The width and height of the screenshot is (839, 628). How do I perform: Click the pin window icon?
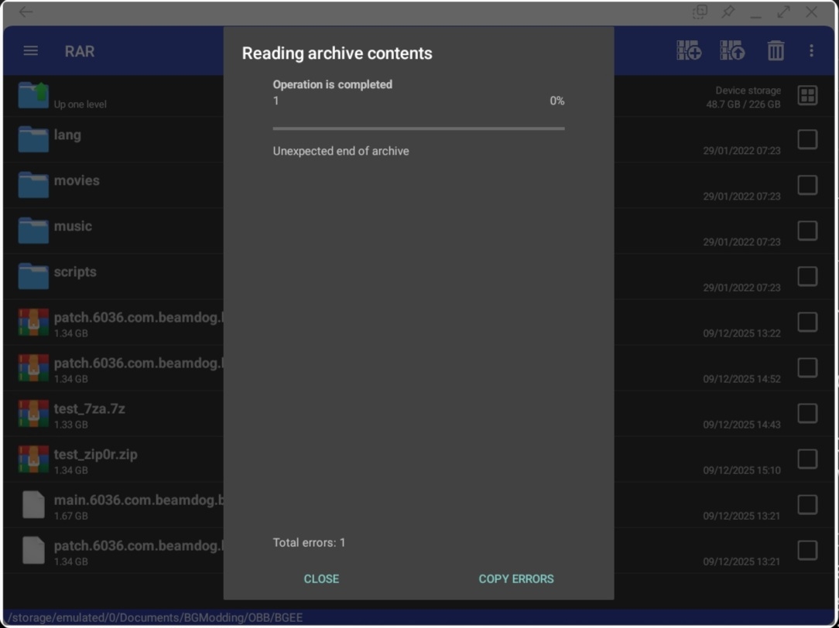[x=728, y=12]
